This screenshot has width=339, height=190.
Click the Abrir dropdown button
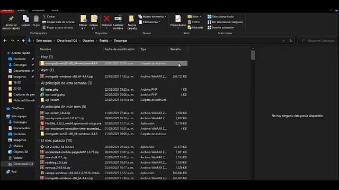194,16
